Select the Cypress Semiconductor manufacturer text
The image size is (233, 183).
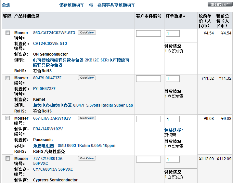coord(55,180)
